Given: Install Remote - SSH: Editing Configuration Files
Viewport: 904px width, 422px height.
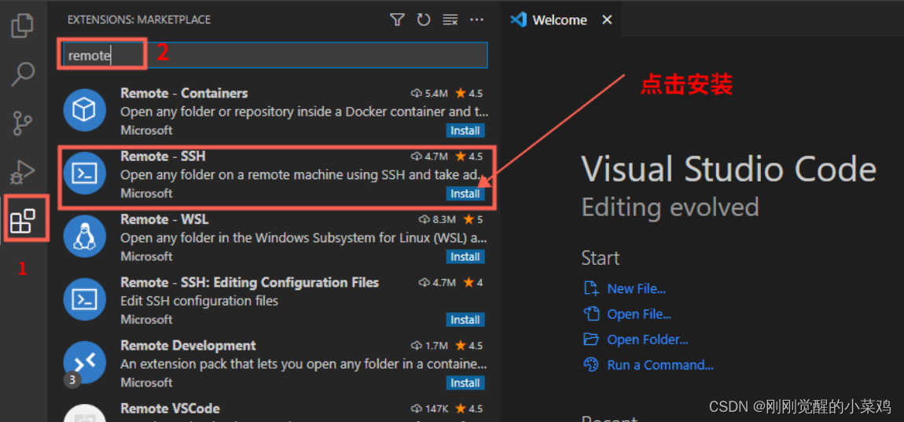Looking at the screenshot, I should (465, 320).
